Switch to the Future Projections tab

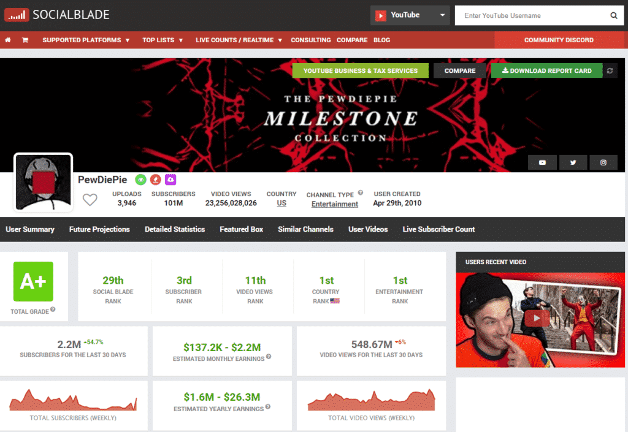pos(99,229)
